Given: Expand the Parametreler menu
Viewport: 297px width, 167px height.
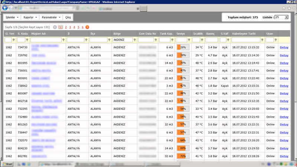Looking at the screenshot, I should pyautogui.click(x=51, y=17).
